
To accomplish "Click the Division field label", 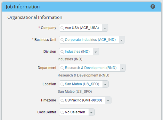I will pyautogui.click(x=50, y=51).
